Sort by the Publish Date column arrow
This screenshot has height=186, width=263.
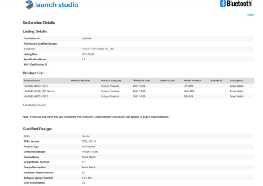point(134,81)
